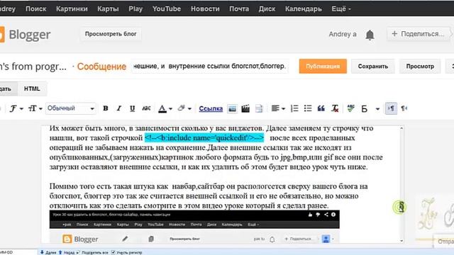This screenshot has height=255, width=454.
Task: Open the transliteration language dropdown arrow
Action: pyautogui.click(x=377, y=108)
